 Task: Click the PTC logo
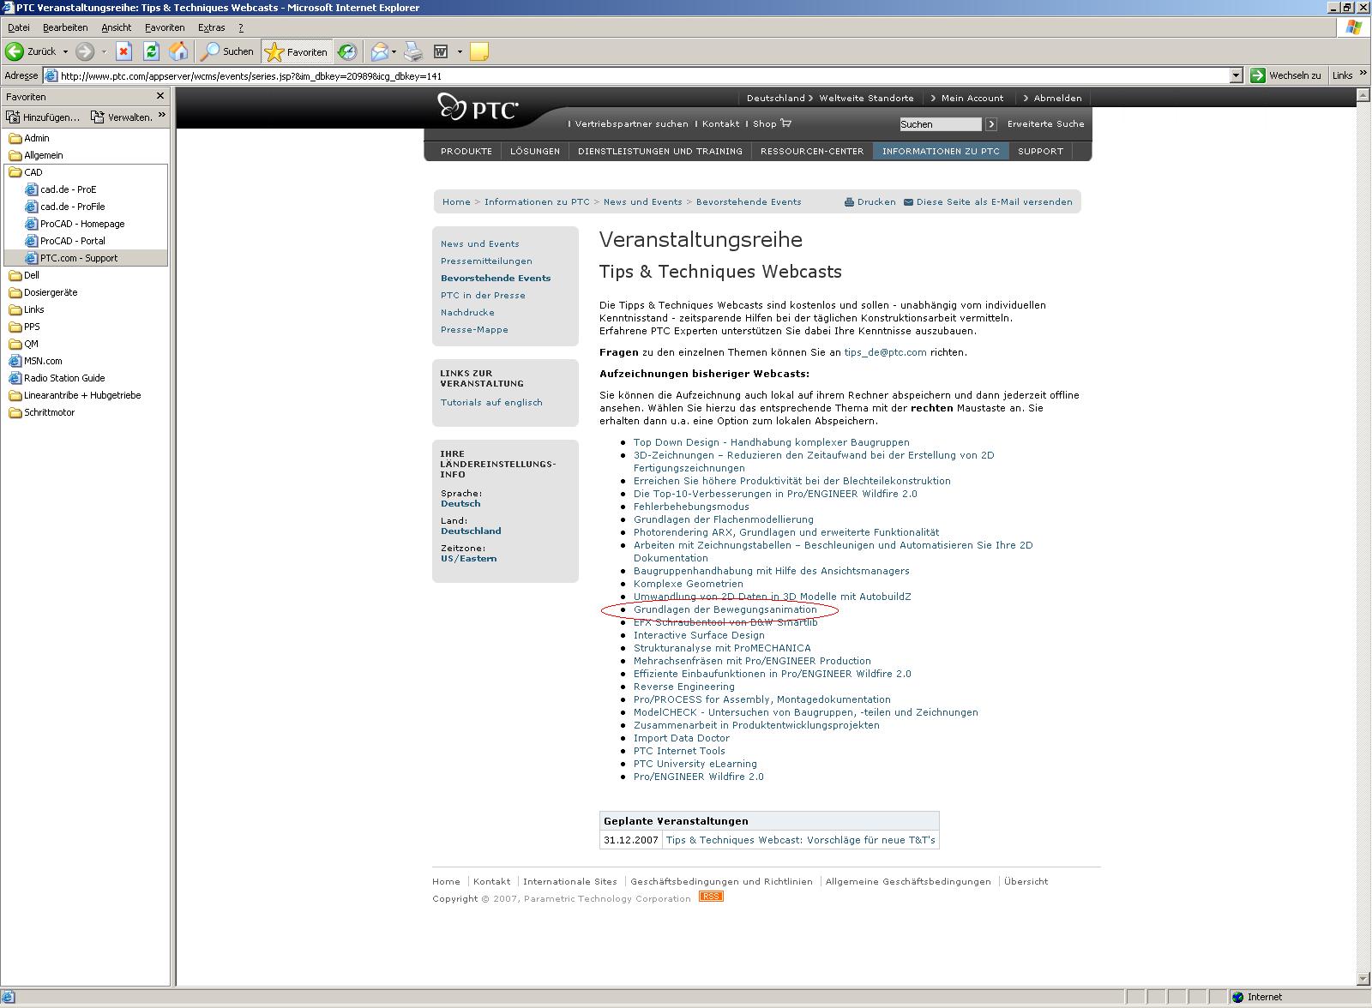[x=478, y=108]
